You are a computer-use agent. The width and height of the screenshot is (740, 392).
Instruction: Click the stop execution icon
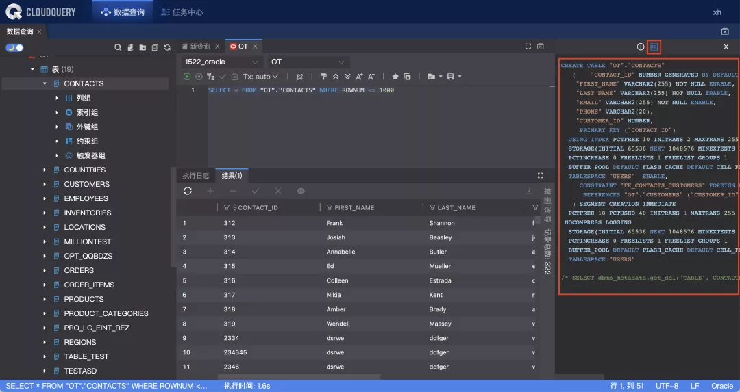pos(199,77)
